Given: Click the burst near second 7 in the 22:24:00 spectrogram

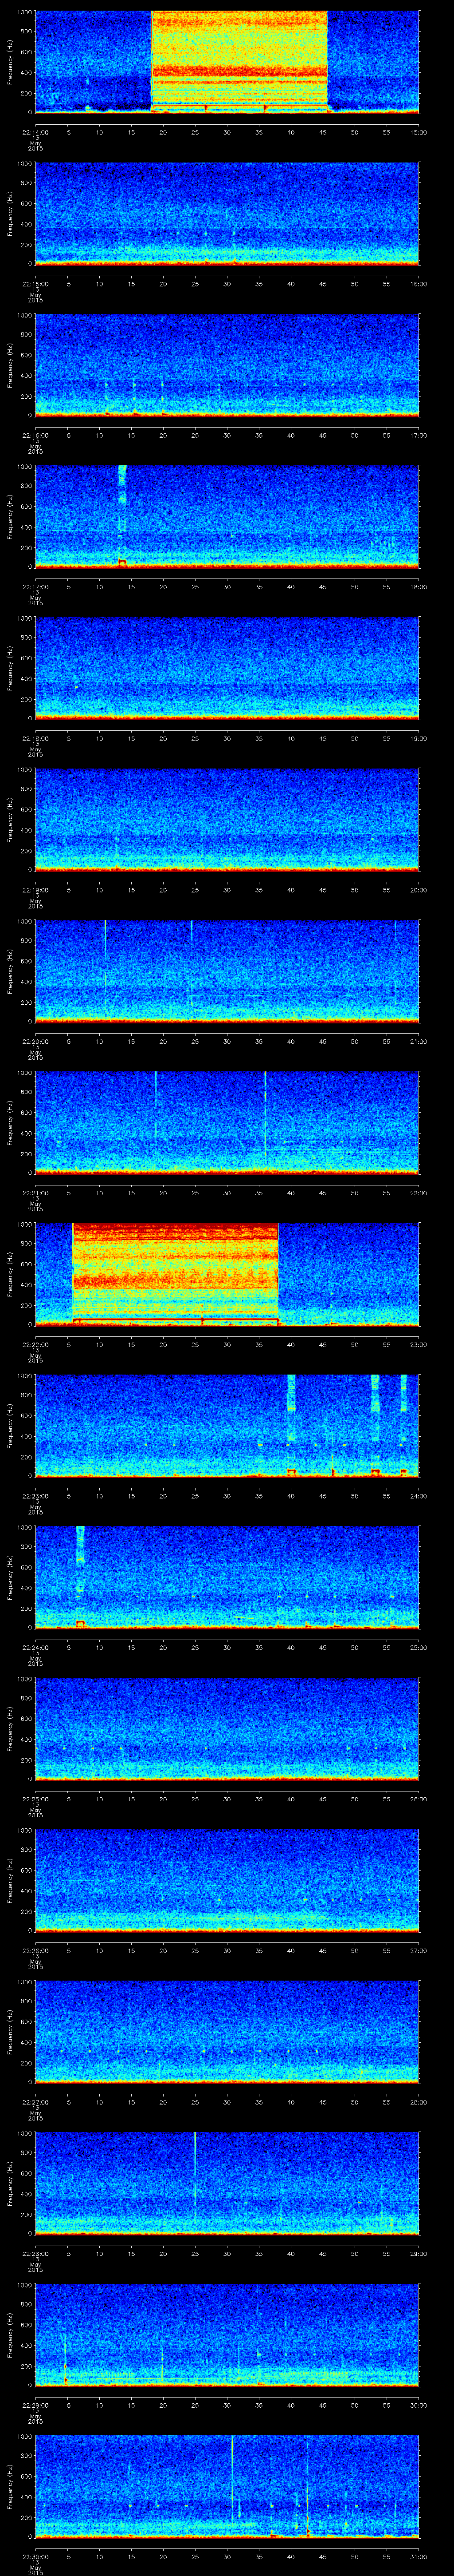Looking at the screenshot, I should click(x=81, y=1577).
